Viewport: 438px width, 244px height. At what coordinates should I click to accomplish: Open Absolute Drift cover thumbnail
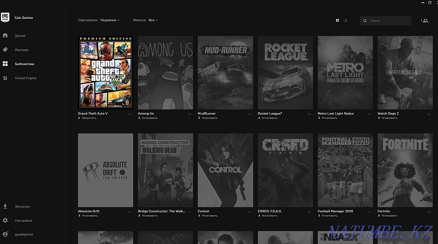(x=106, y=170)
